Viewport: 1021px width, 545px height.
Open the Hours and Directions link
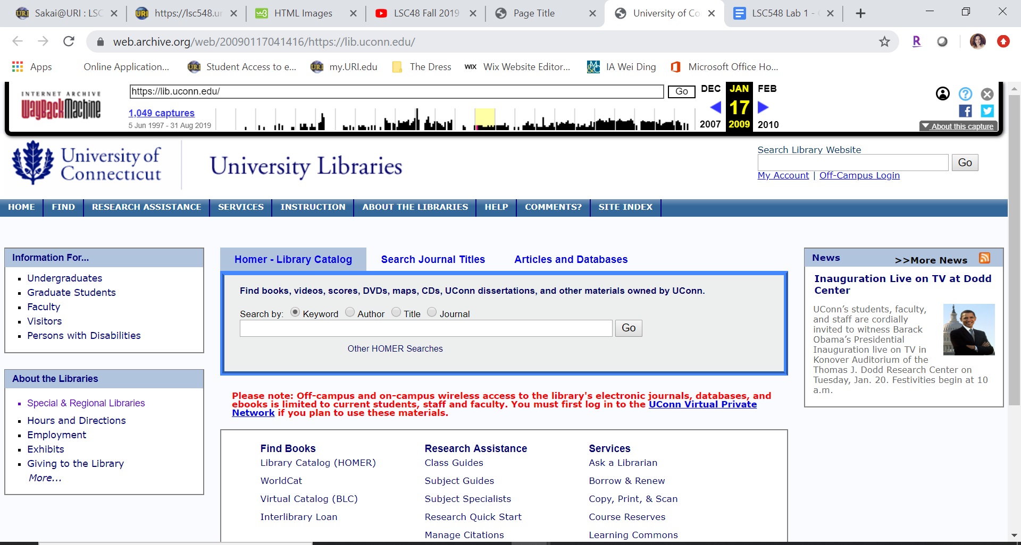(x=77, y=420)
